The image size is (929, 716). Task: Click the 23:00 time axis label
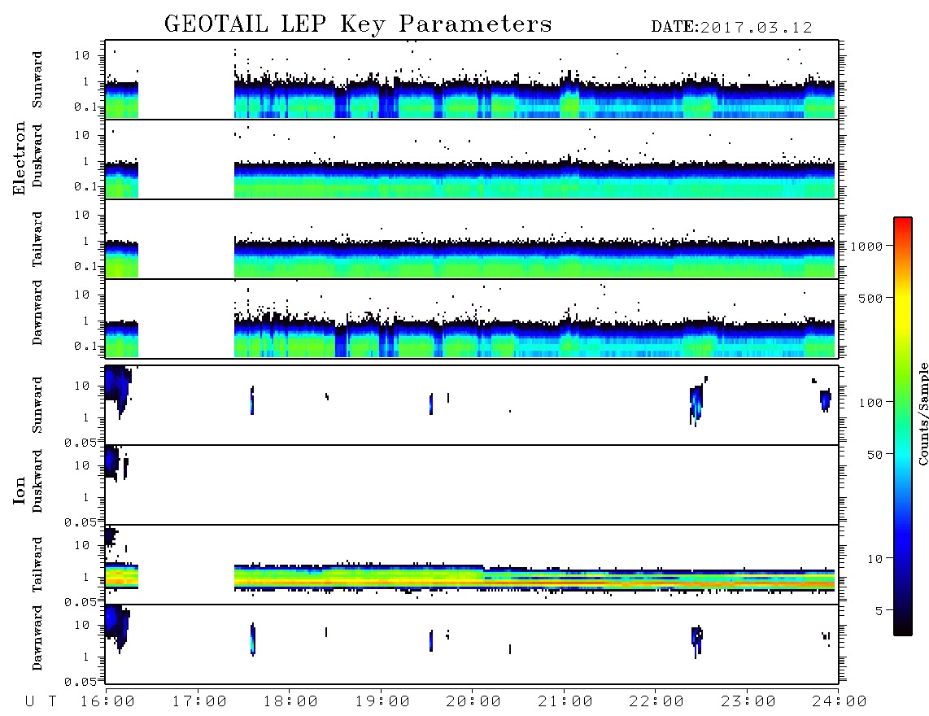748,702
